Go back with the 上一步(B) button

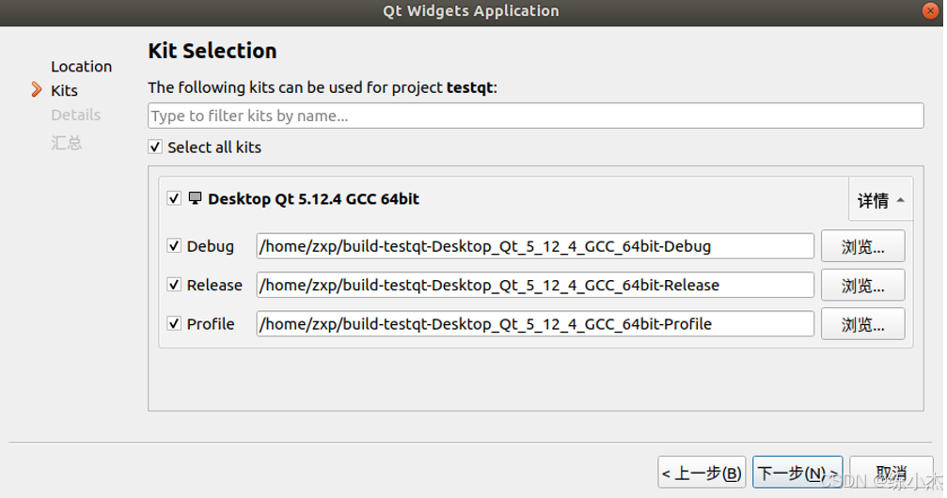(x=702, y=473)
